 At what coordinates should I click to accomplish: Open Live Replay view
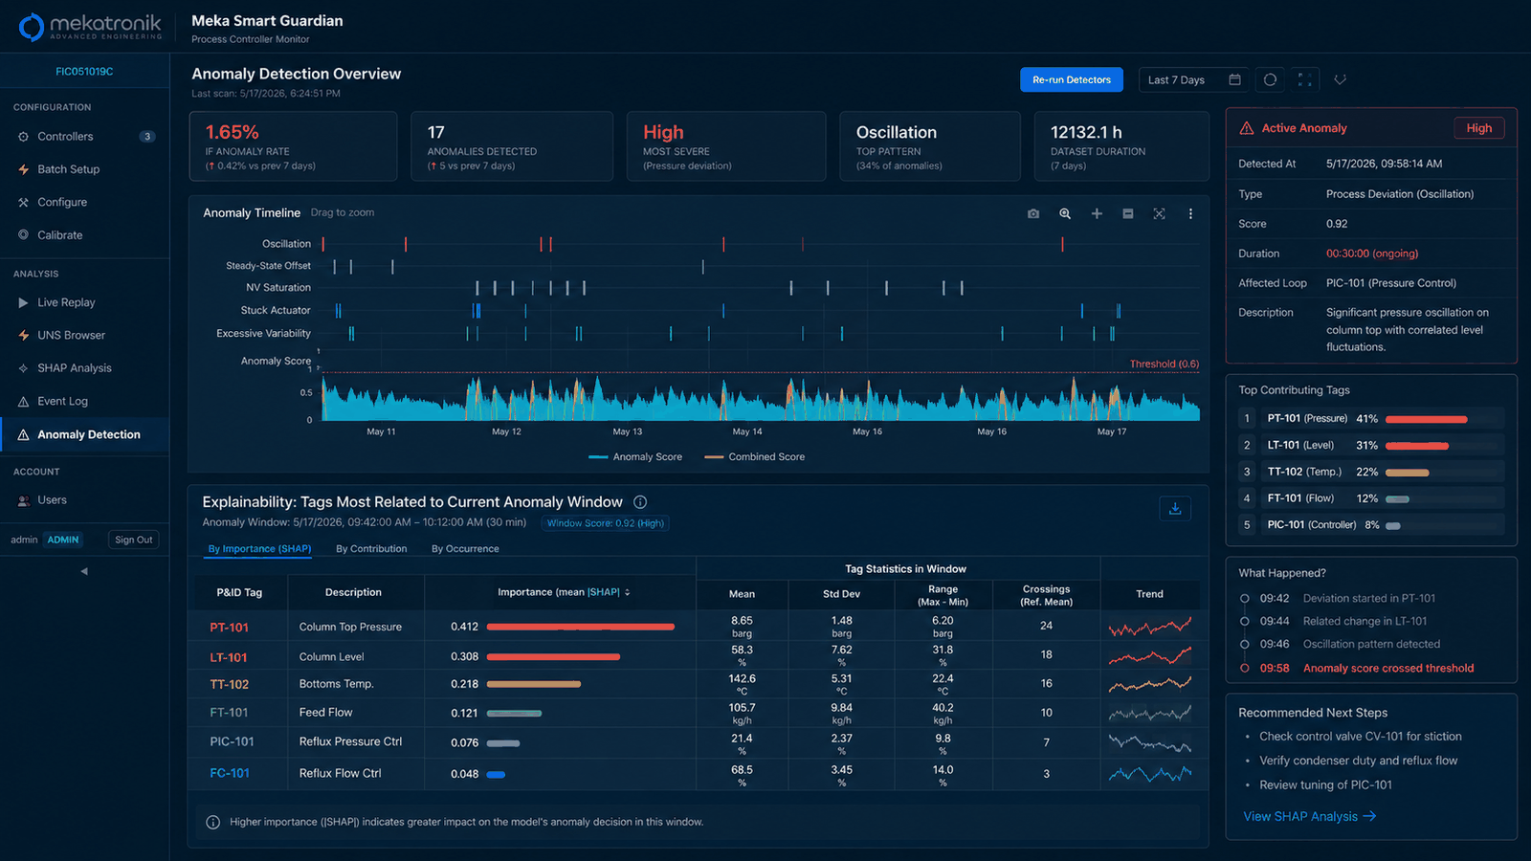[x=84, y=302]
